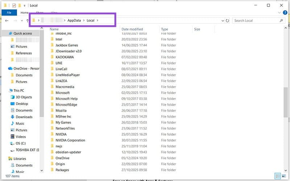The image size is (290, 181).
Task: Click Properties checkmark in Quick Access Toolbar
Action: click(x=14, y=5)
